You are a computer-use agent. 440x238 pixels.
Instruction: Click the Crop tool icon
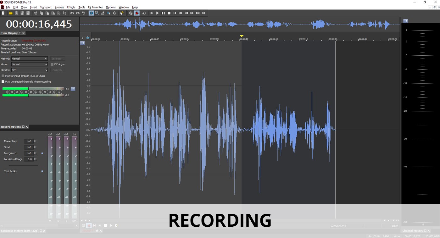tap(64, 13)
